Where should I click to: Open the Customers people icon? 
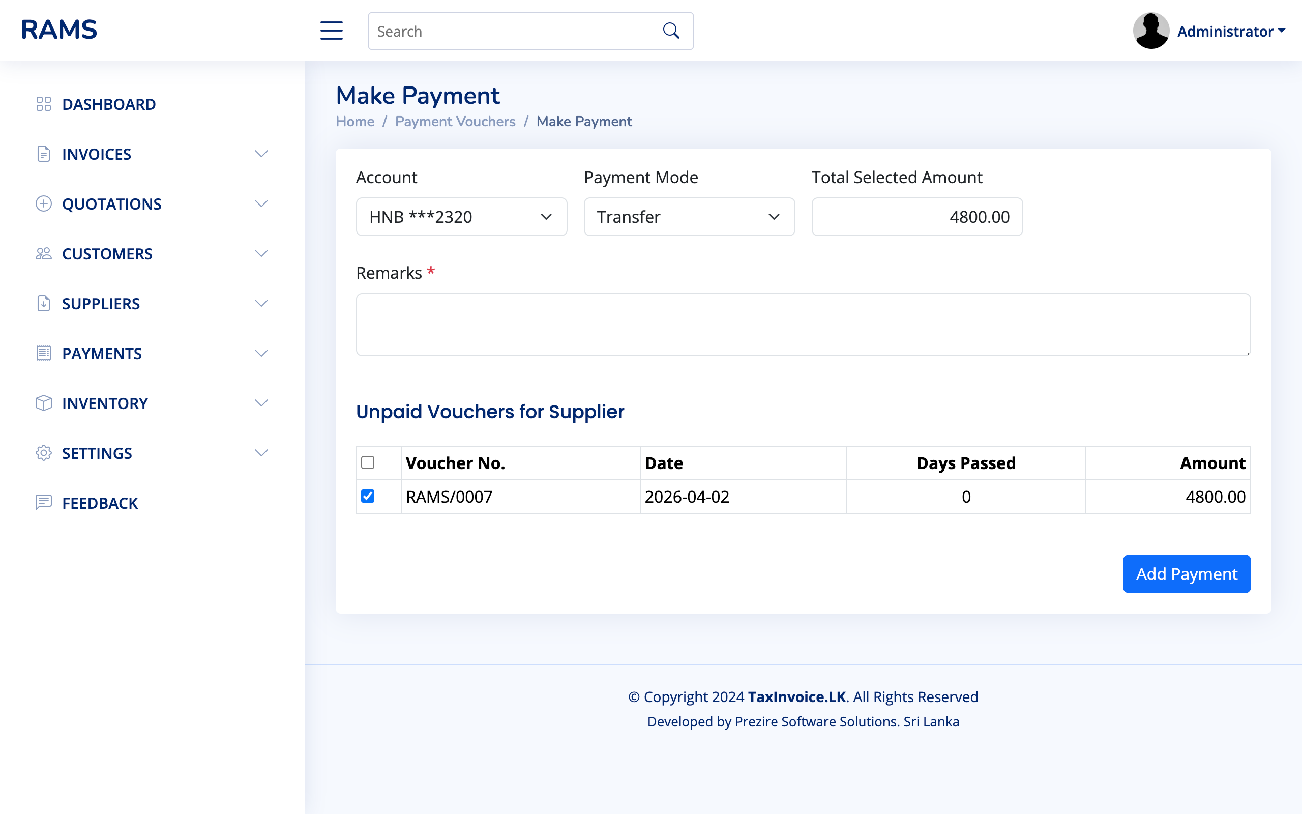pyautogui.click(x=44, y=253)
